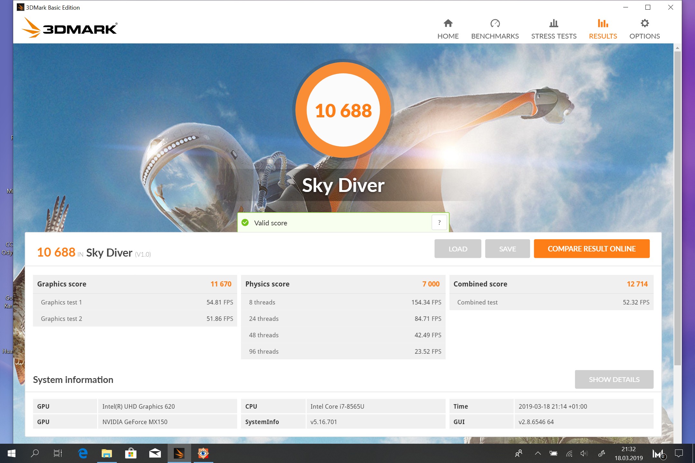Viewport: 695px width, 463px height.
Task: Select the Graphics score 11 670 value
Action: 221,284
